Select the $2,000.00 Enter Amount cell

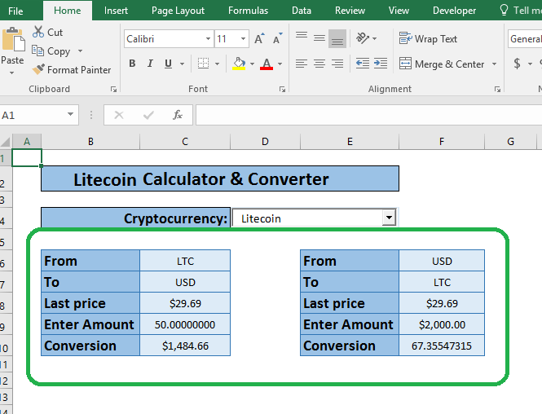point(442,324)
